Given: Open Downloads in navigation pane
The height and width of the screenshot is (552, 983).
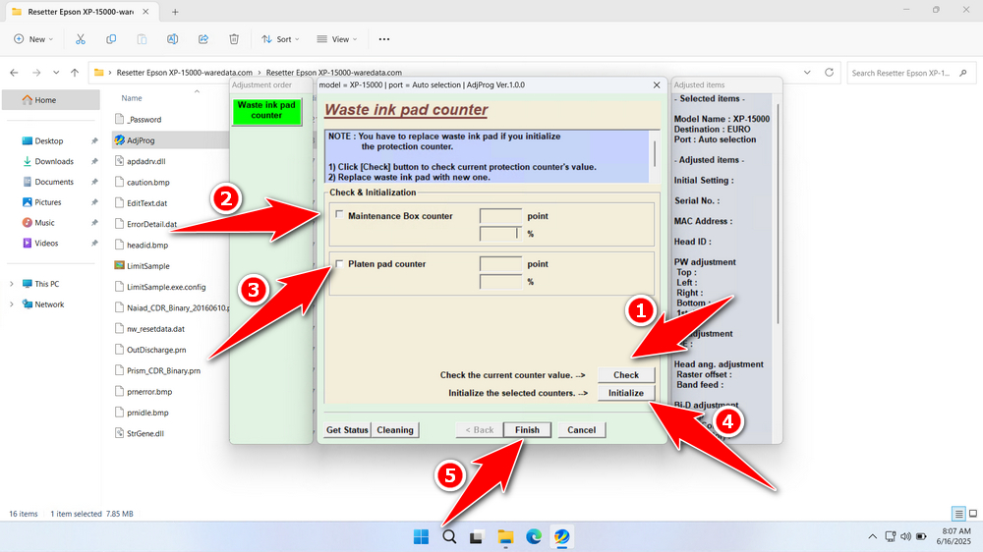Looking at the screenshot, I should [x=53, y=162].
